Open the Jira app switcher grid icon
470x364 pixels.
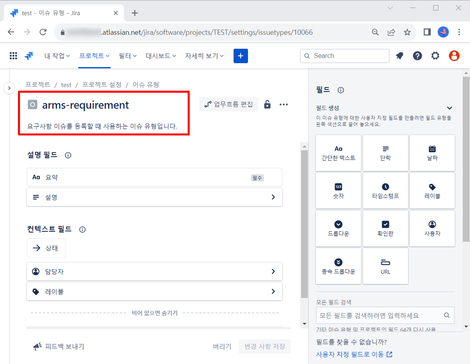13,56
